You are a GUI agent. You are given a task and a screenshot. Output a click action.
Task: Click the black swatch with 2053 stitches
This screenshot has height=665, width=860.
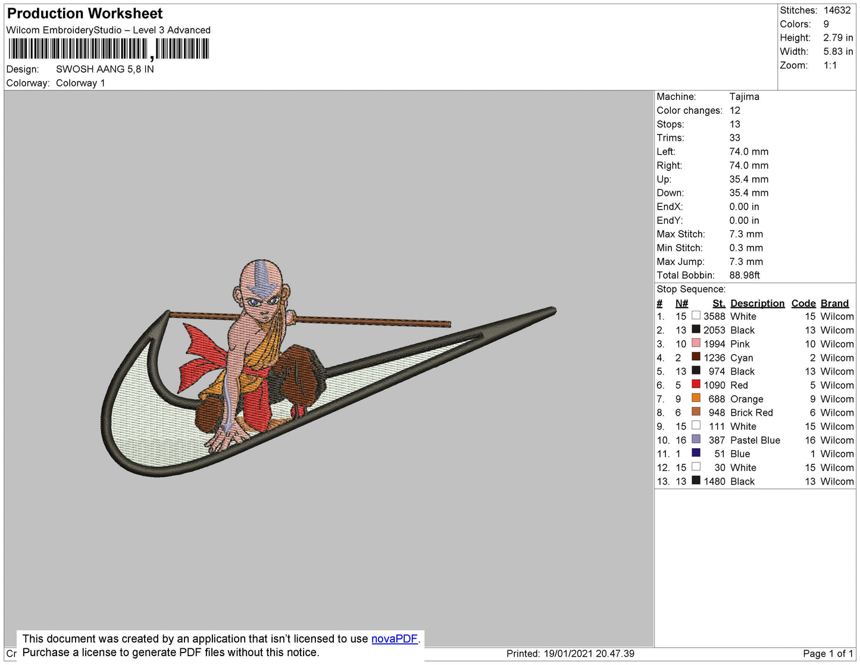click(696, 329)
